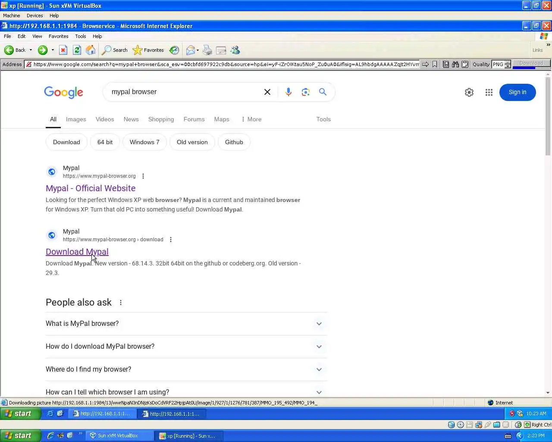Open the Home page icon in toolbar
Viewport: 552px width, 442px height.
91,50
